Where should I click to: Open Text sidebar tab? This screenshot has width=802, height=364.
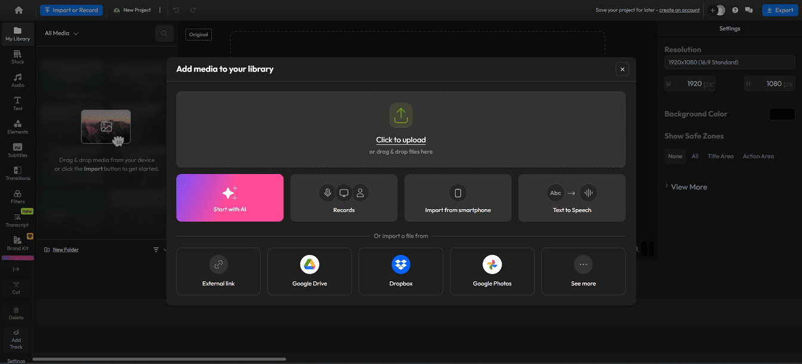click(17, 104)
